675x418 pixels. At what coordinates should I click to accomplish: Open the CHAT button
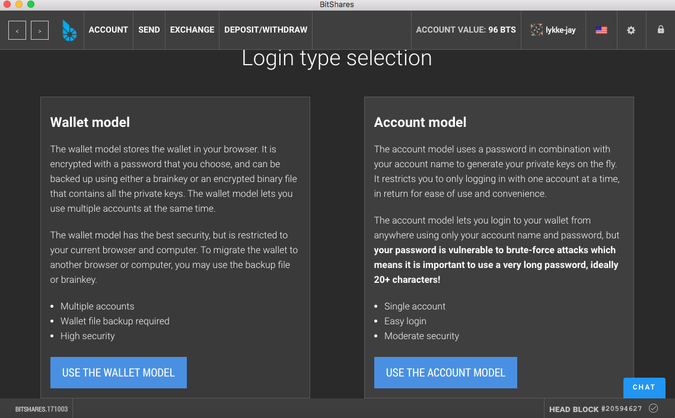(x=644, y=387)
